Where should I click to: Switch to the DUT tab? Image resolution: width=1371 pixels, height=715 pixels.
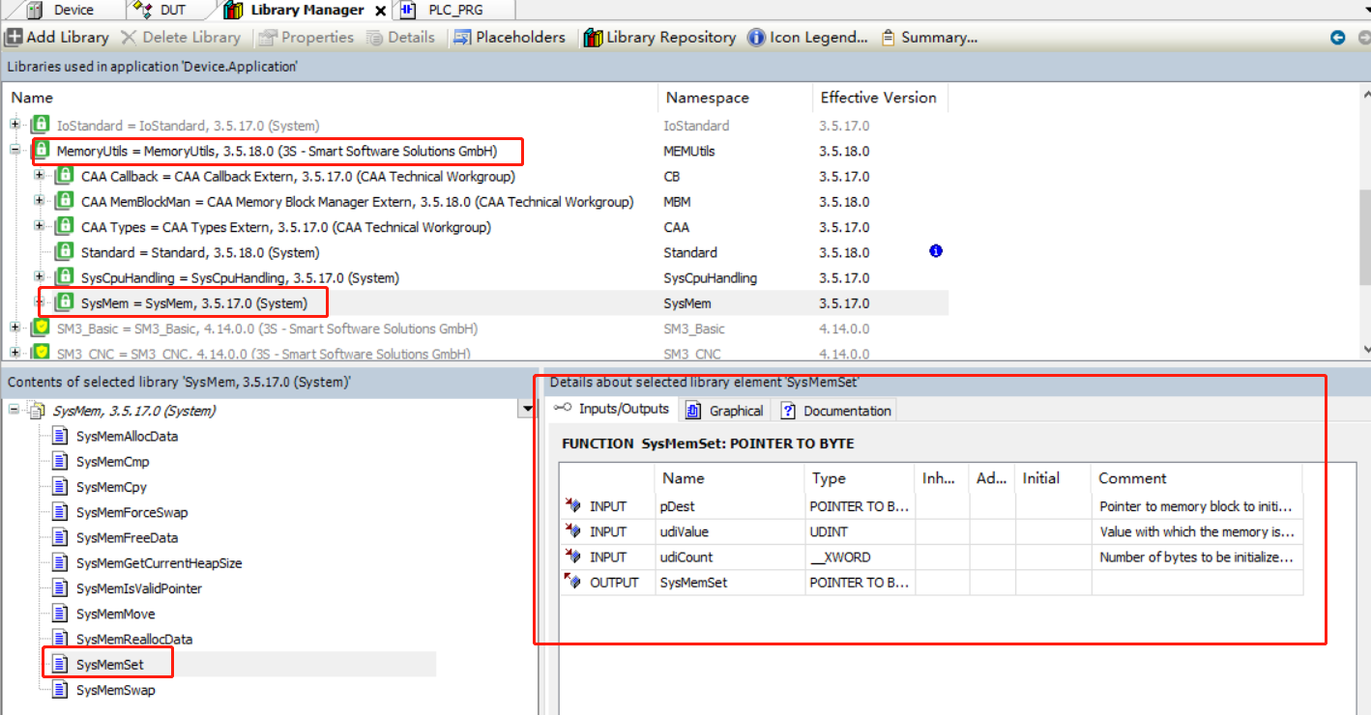click(x=160, y=10)
